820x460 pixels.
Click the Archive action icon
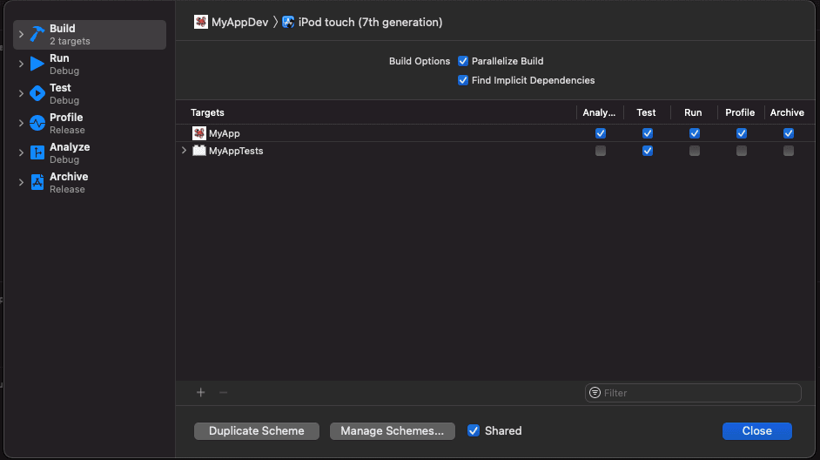pyautogui.click(x=37, y=182)
